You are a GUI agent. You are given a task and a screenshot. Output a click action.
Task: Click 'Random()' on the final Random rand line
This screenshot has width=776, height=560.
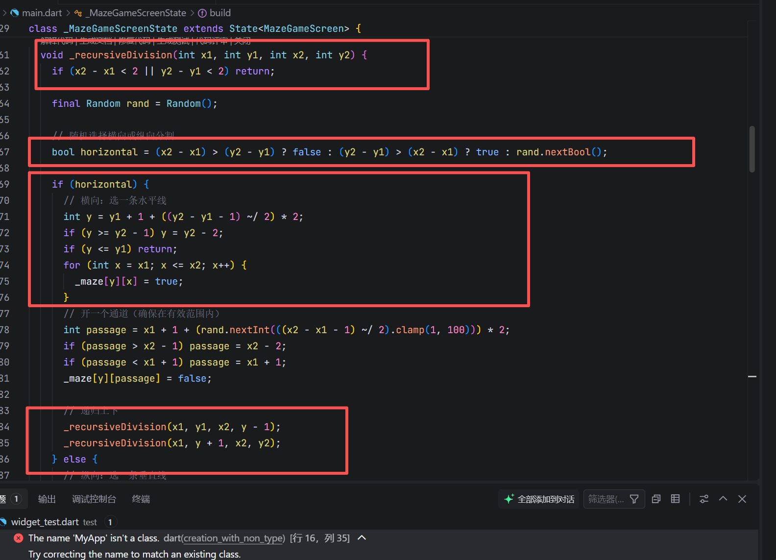coord(189,103)
